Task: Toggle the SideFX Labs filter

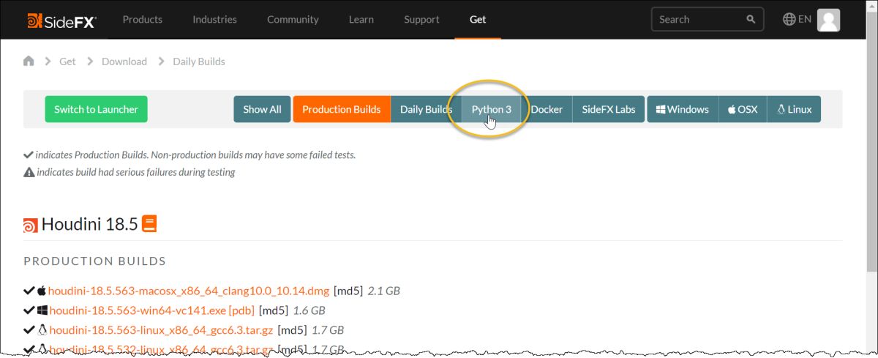Action: (x=609, y=109)
